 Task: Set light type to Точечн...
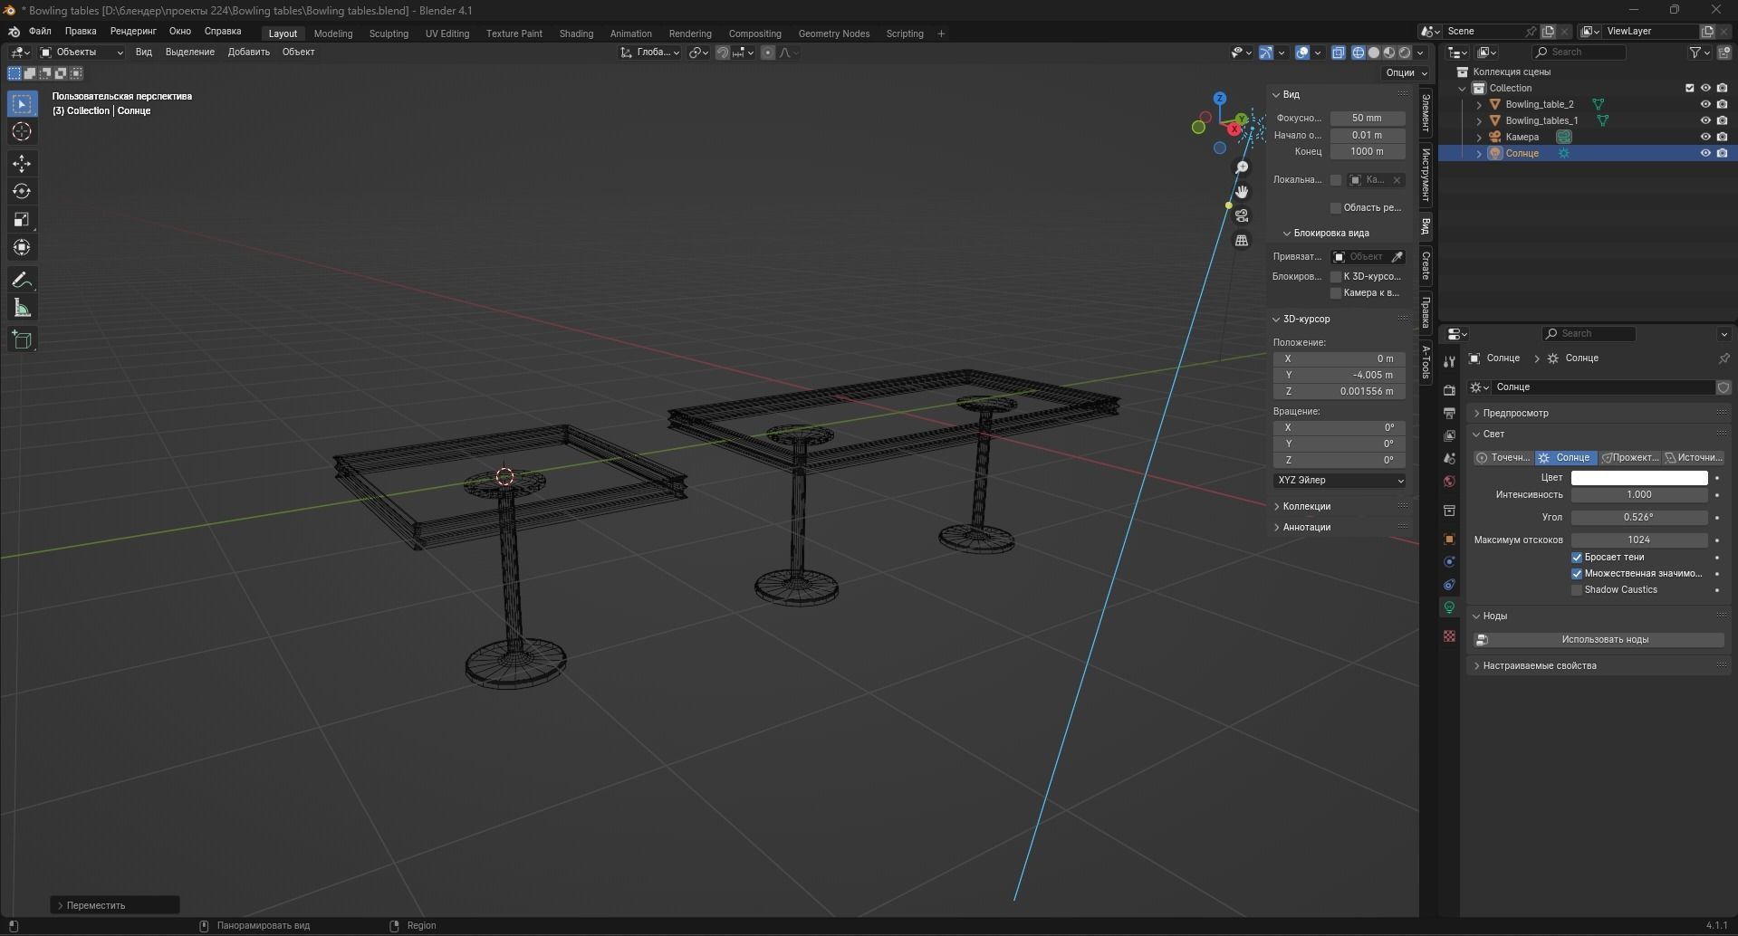pyautogui.click(x=1503, y=458)
